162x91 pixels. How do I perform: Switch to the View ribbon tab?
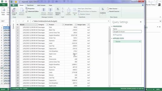(50, 5)
